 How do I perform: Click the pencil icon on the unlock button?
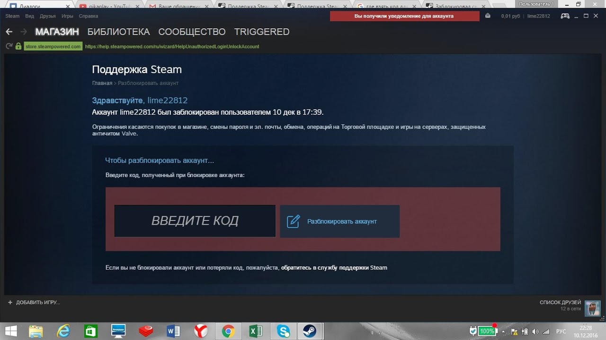tap(294, 221)
